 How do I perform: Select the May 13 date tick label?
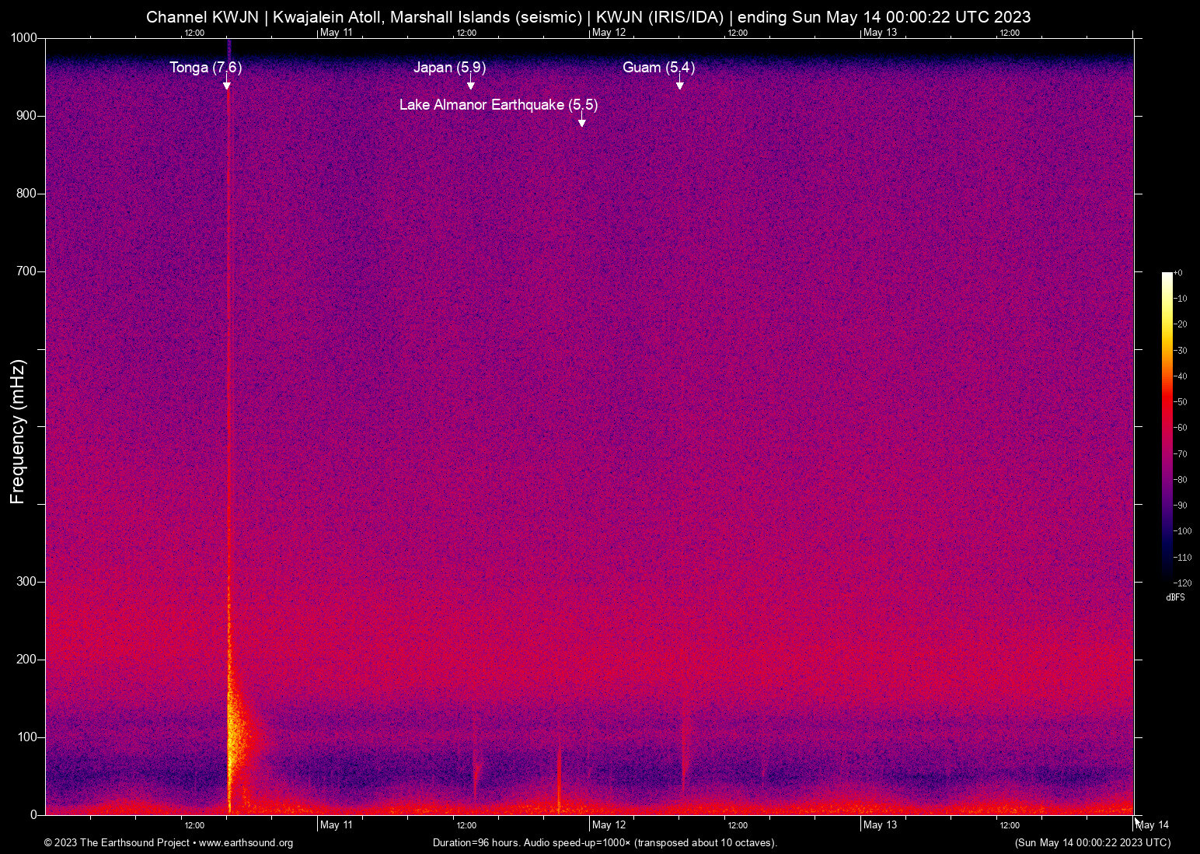[x=880, y=824]
